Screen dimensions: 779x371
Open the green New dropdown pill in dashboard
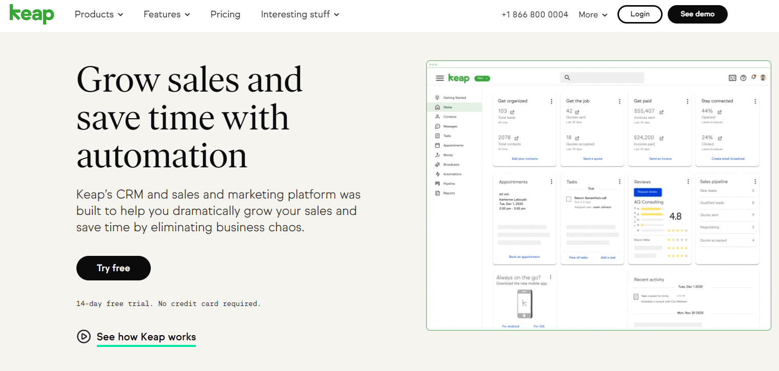click(x=482, y=78)
